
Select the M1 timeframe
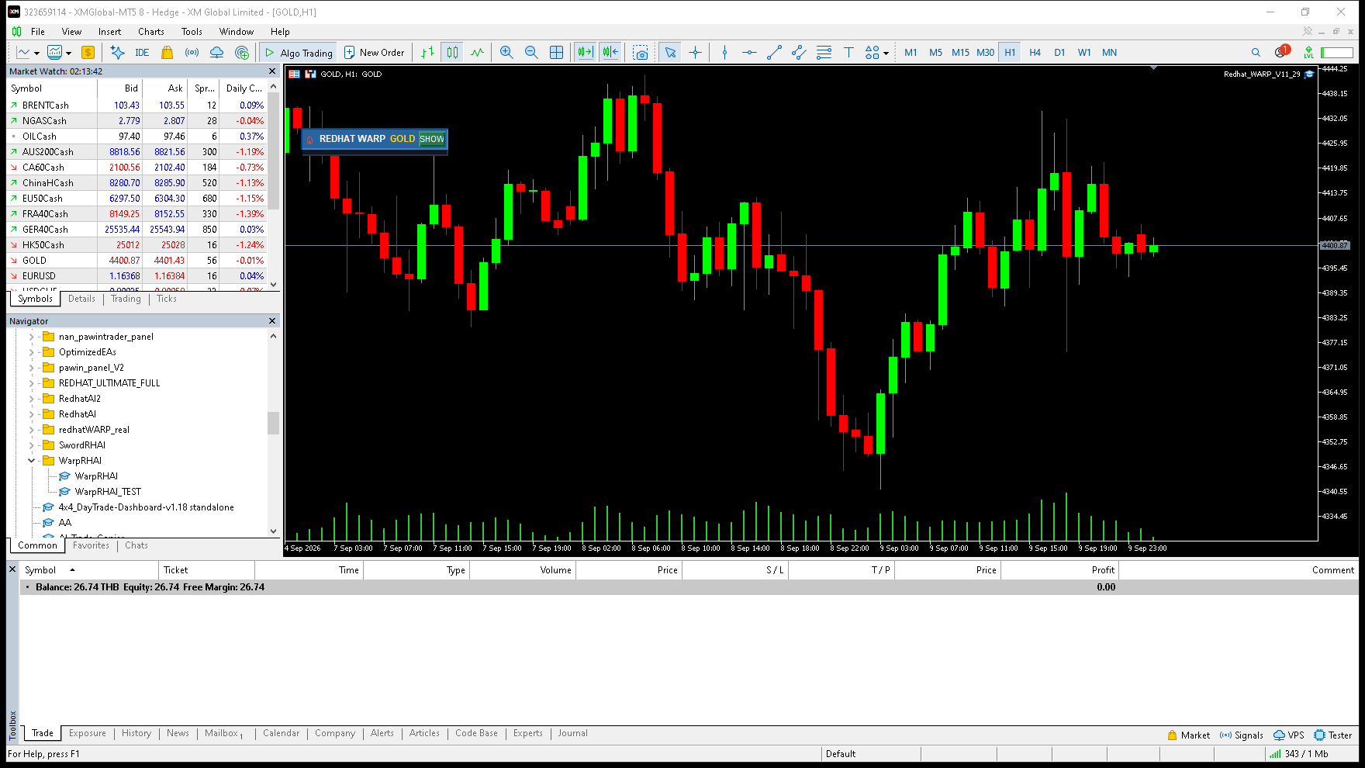pyautogui.click(x=911, y=53)
